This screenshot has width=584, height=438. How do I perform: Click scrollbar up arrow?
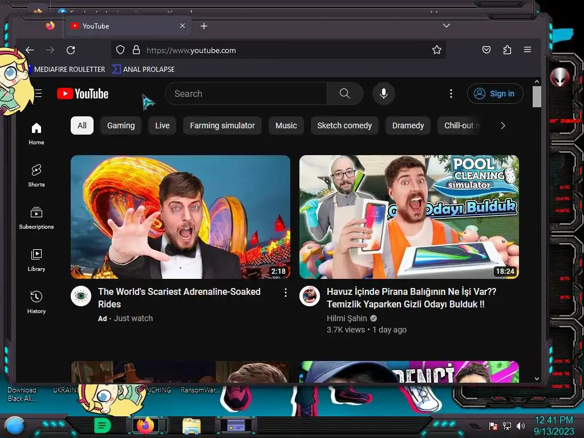[537, 82]
